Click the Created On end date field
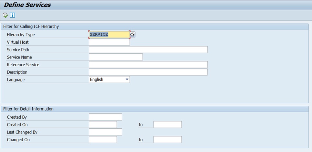 [x=167, y=125]
